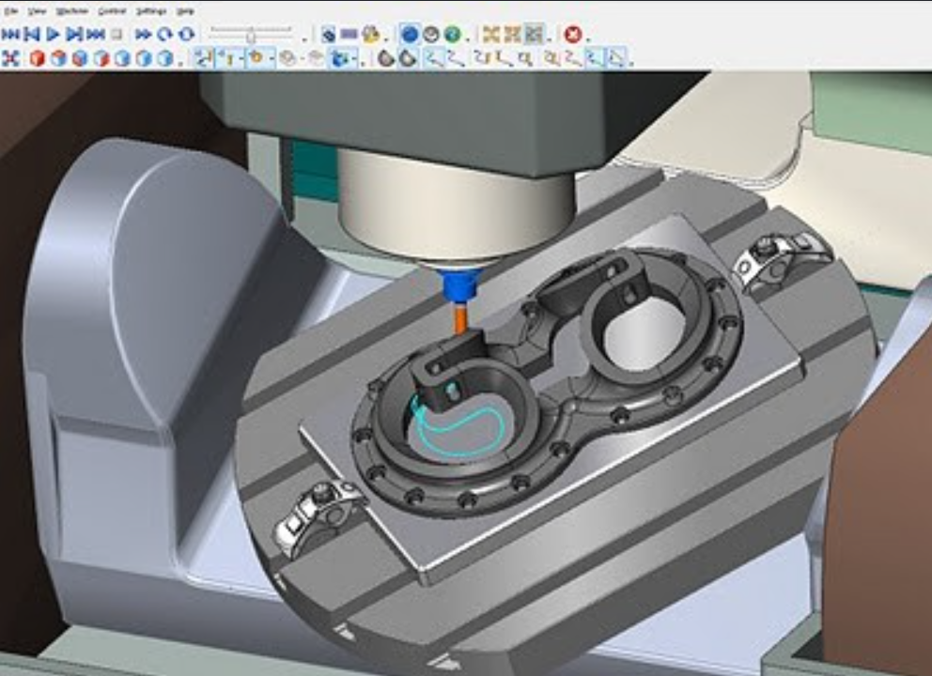Click the second yellow fit-view arrows icon

(x=512, y=35)
